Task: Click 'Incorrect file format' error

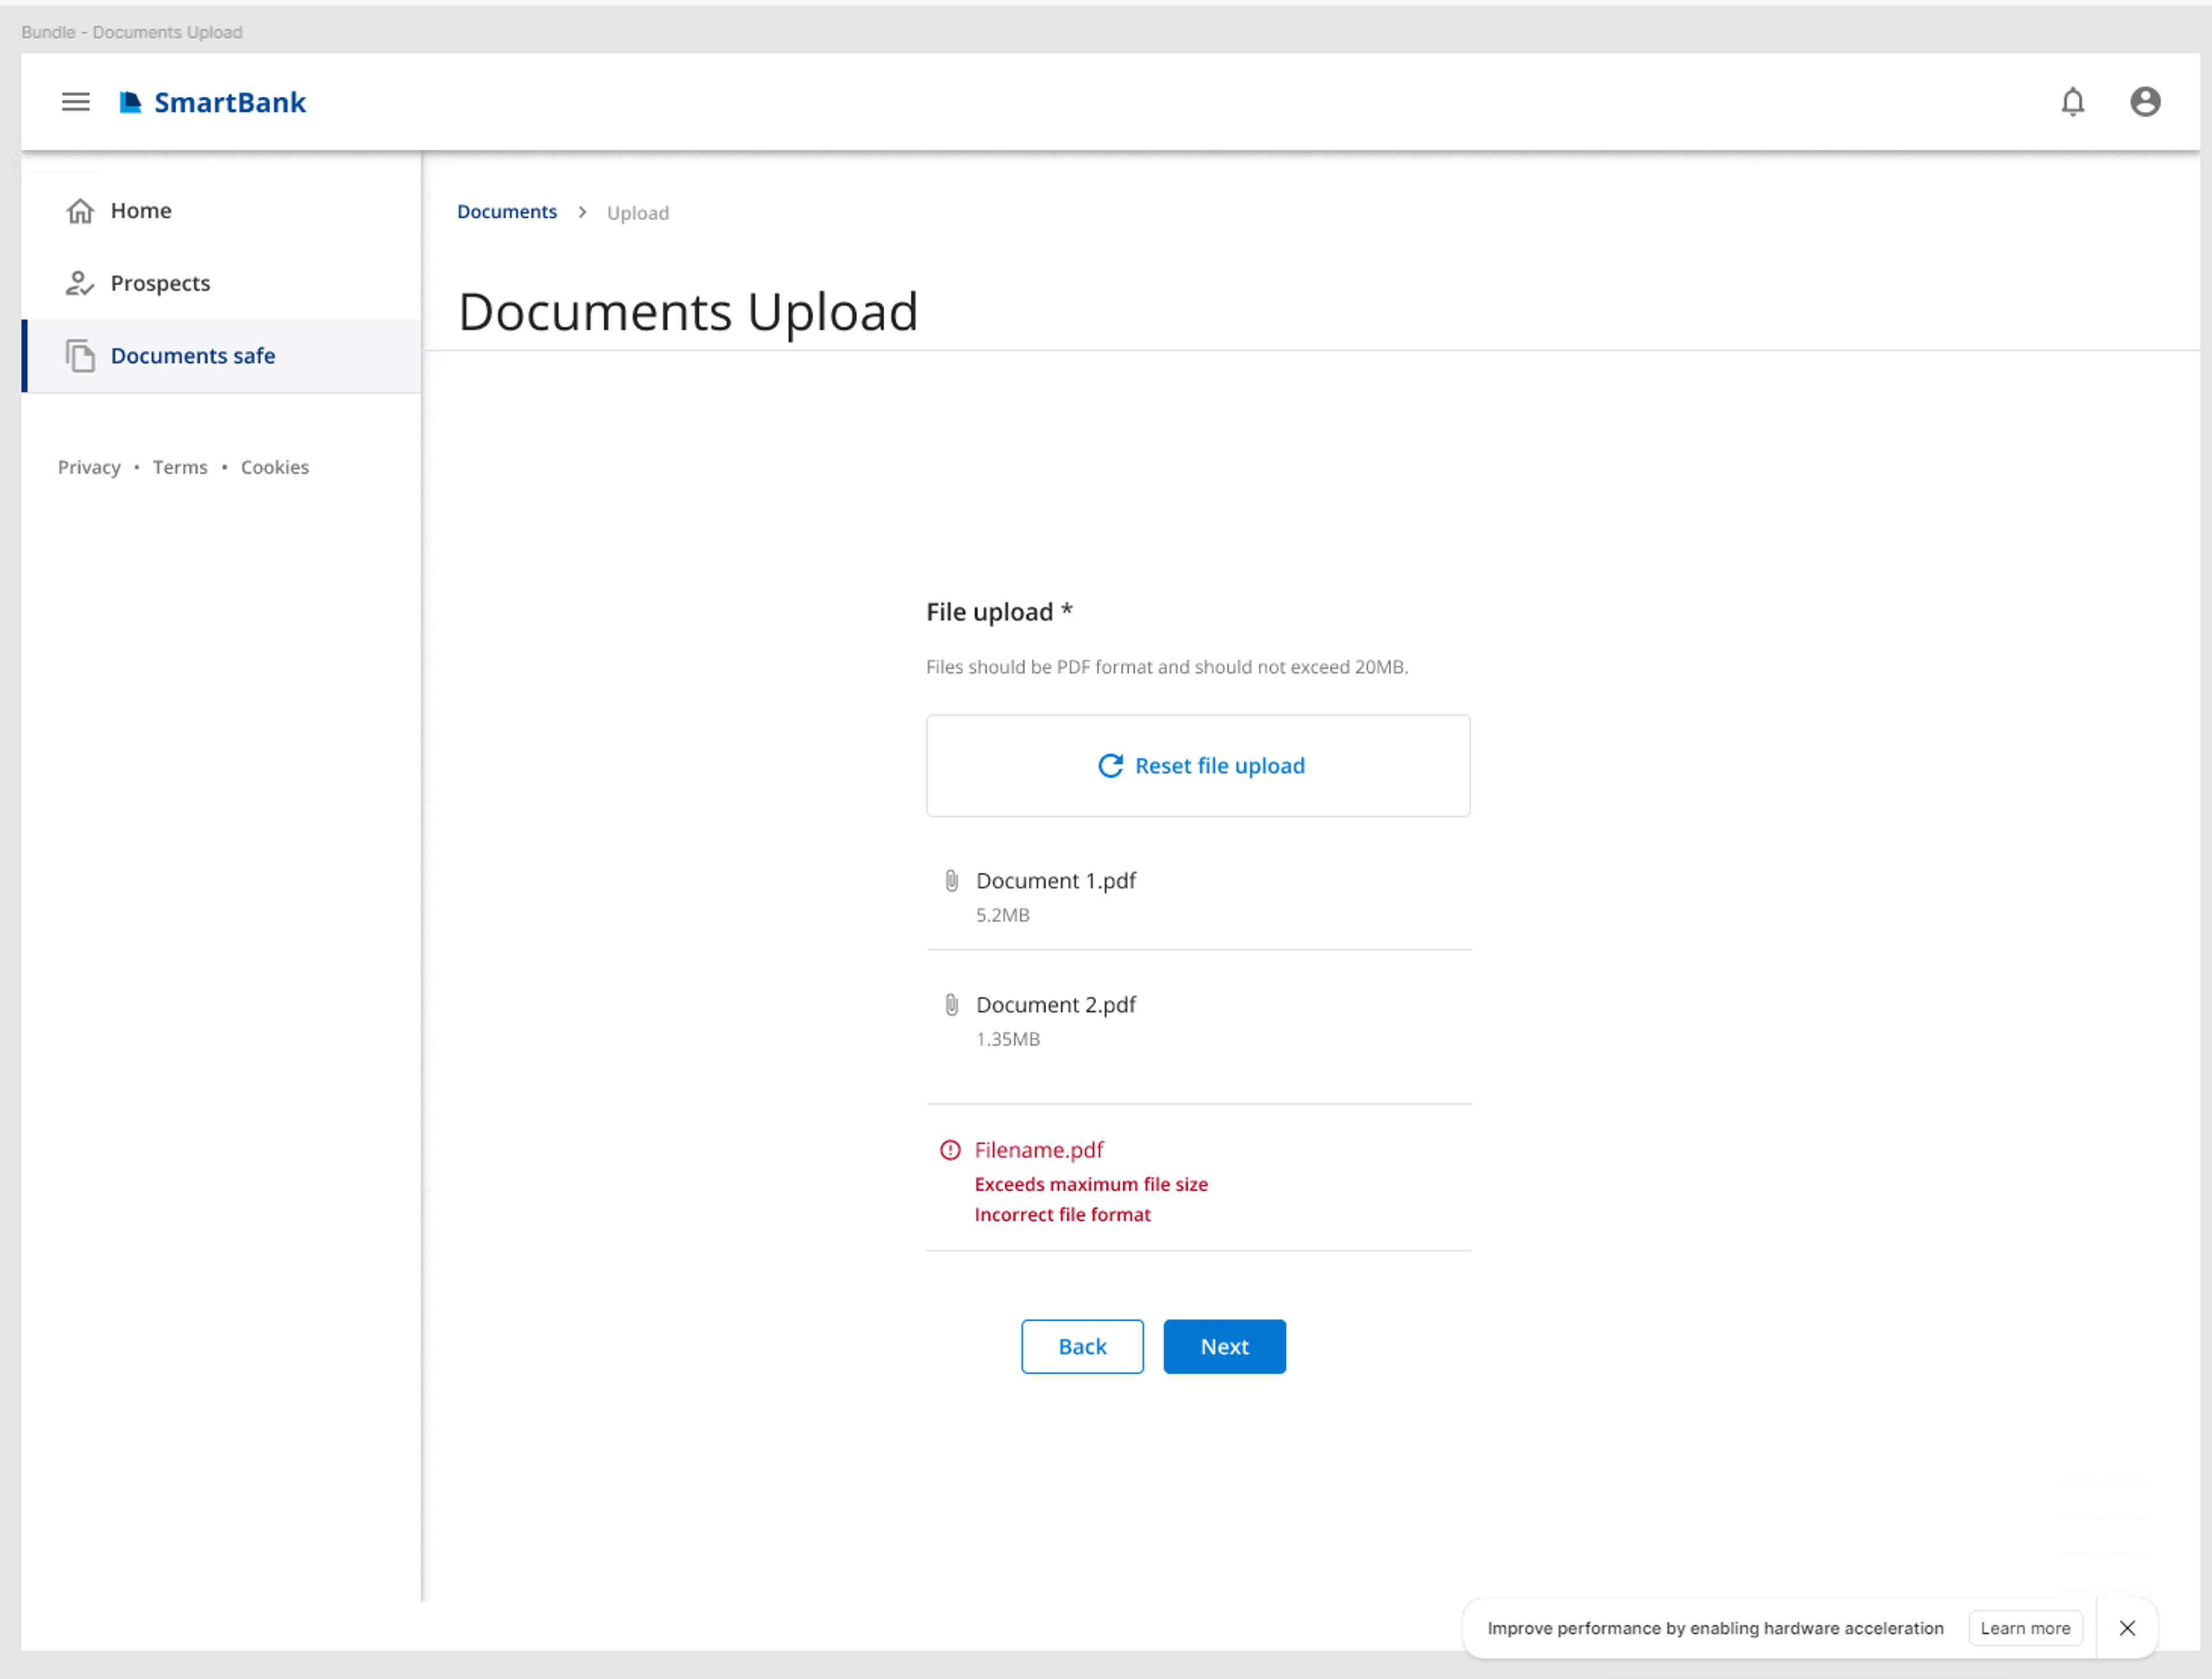Action: pyautogui.click(x=1062, y=1215)
